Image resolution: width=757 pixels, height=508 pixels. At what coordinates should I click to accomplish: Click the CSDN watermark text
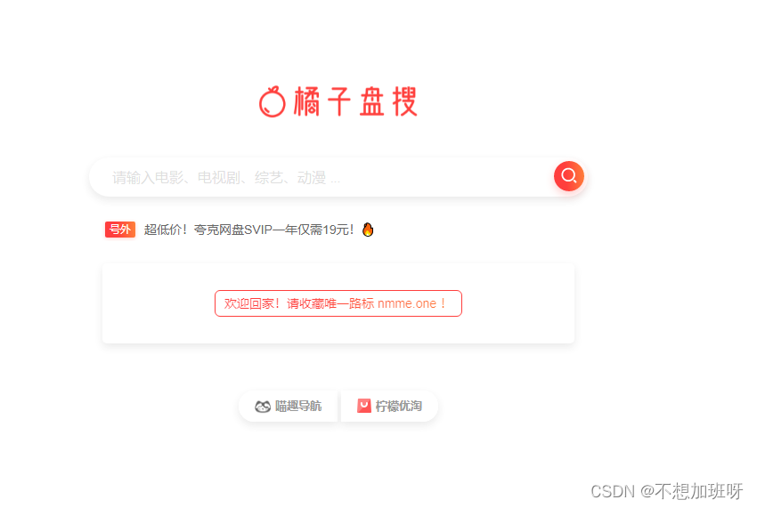point(613,492)
